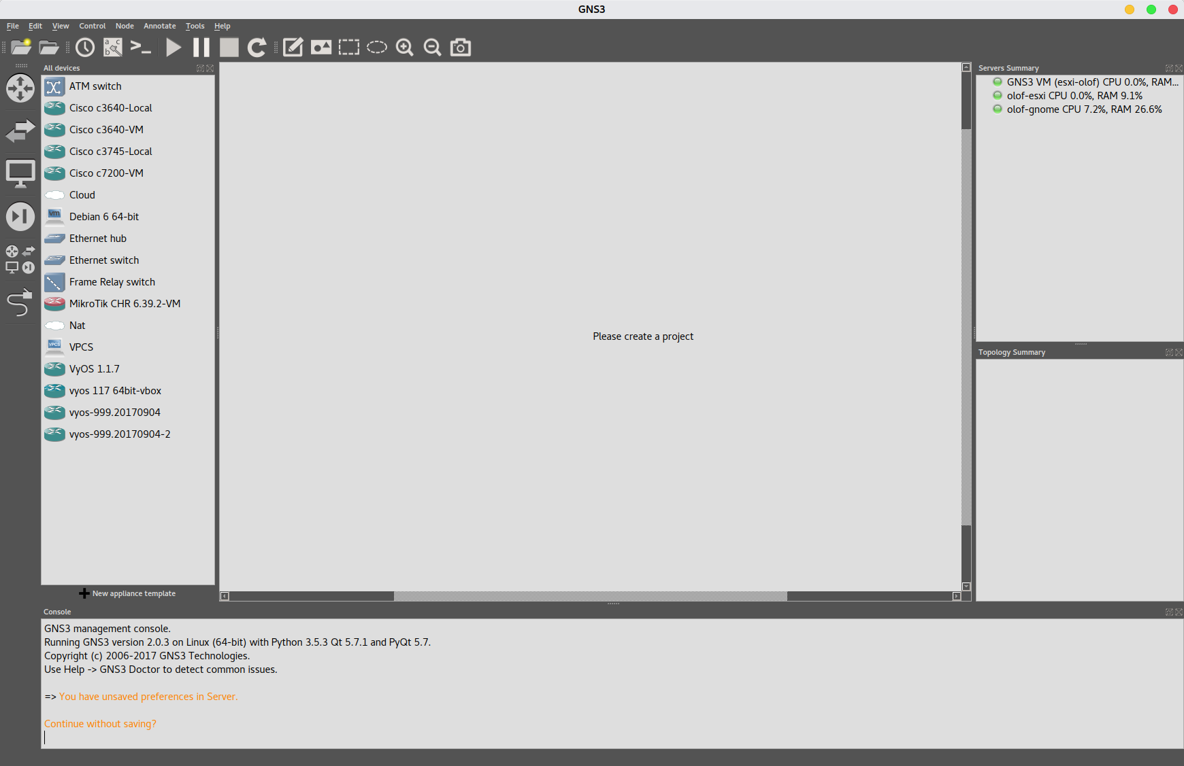The width and height of the screenshot is (1184, 766).
Task: Click the Insert a picture icon
Action: 321,47
